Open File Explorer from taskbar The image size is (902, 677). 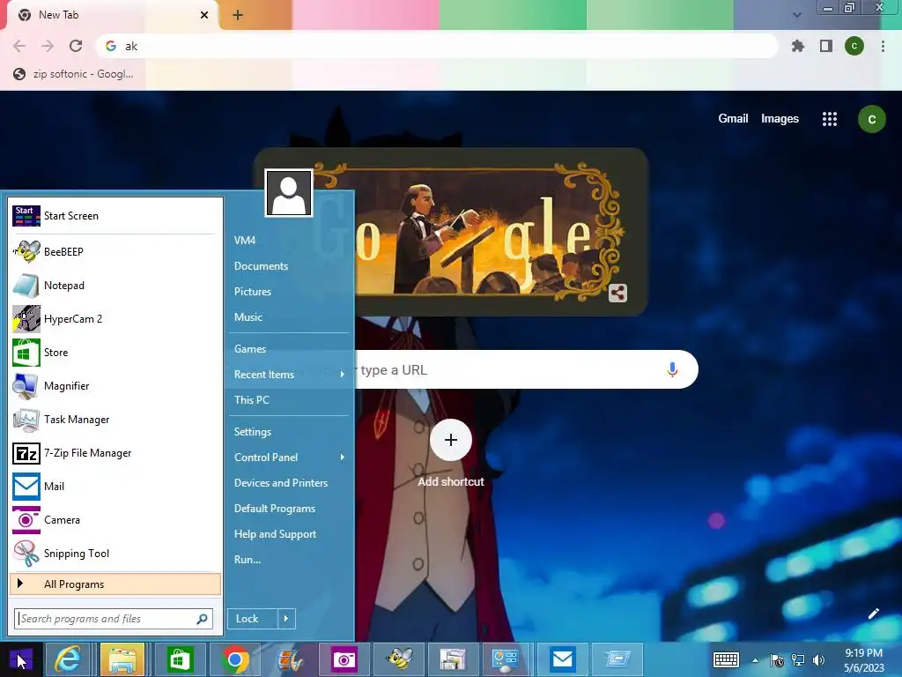coord(122,659)
